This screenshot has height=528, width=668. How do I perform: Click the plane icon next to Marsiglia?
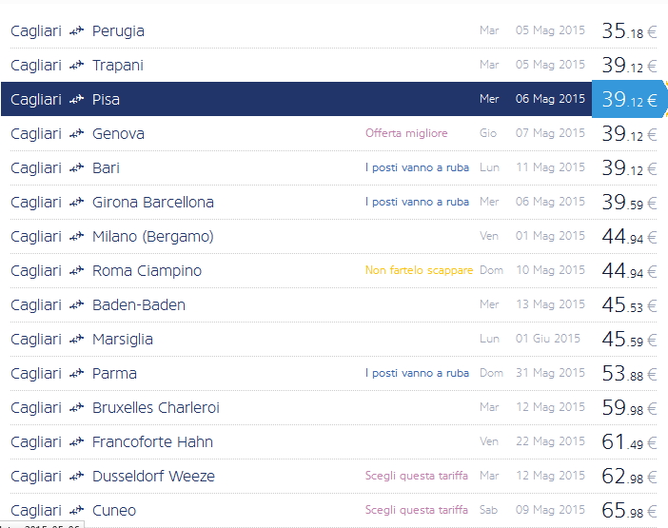tap(77, 340)
